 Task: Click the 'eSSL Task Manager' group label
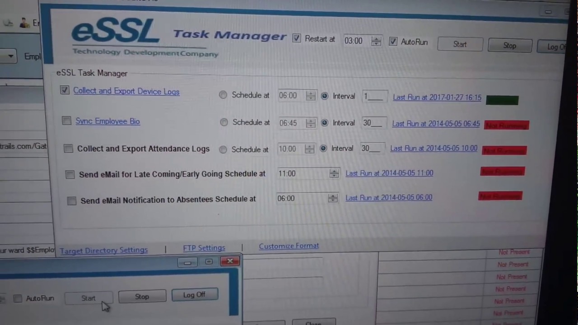tap(92, 73)
